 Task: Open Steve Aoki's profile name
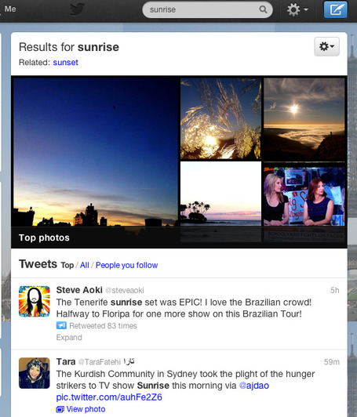pyautogui.click(x=79, y=290)
